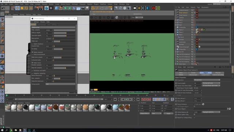Toggle Minimize net traffic checkbox

33,70
